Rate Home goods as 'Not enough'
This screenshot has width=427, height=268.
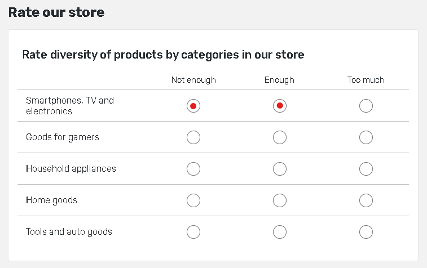click(193, 200)
